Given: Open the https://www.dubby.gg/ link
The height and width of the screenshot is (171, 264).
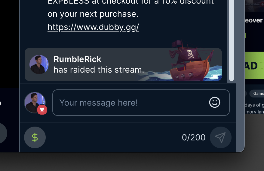Looking at the screenshot, I should [93, 27].
